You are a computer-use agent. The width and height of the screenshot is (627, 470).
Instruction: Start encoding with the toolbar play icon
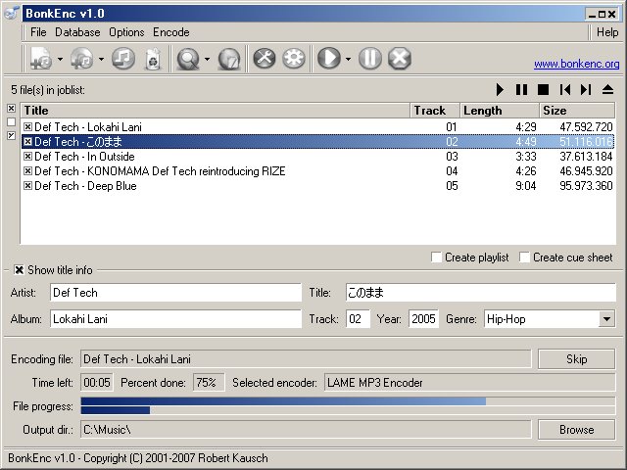point(329,59)
